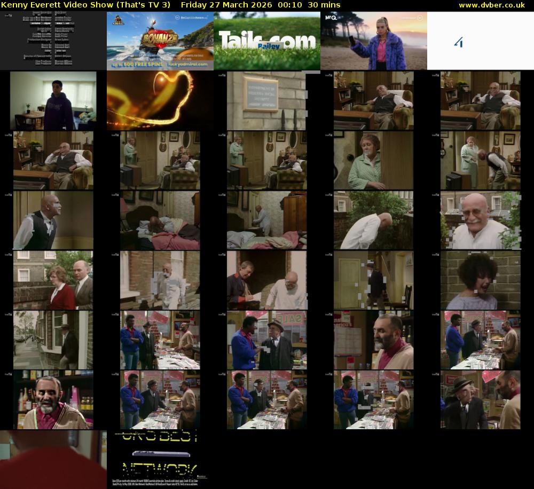Click the '30 mins' duration text
The image size is (534, 489).
click(324, 5)
